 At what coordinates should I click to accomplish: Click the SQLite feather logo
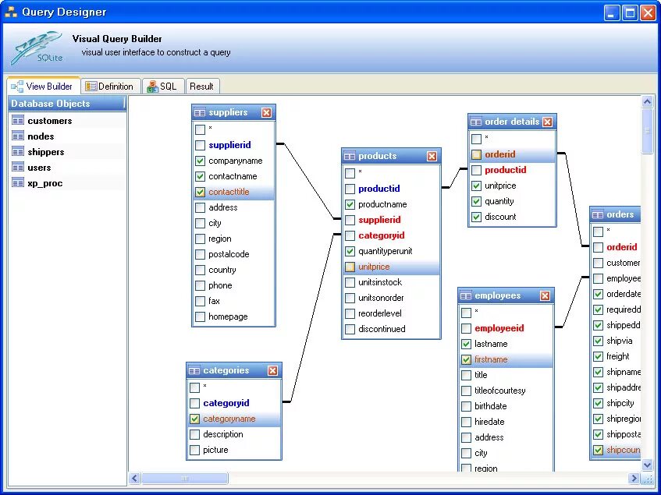tap(37, 48)
